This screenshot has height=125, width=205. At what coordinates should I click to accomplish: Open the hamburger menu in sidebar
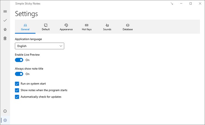point(5,11)
